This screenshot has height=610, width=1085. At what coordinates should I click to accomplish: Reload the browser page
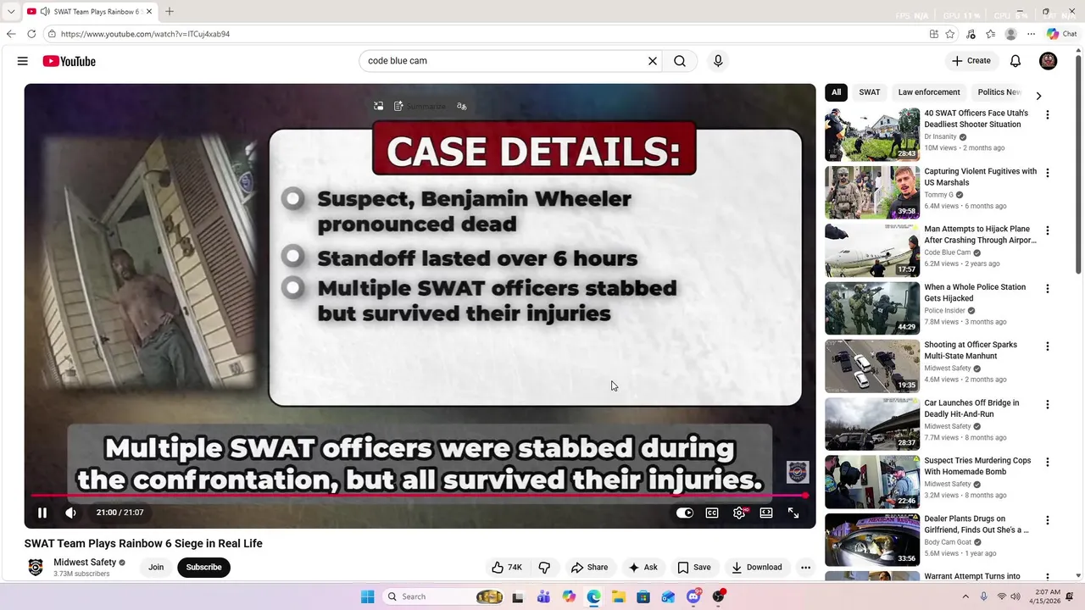[x=31, y=34]
